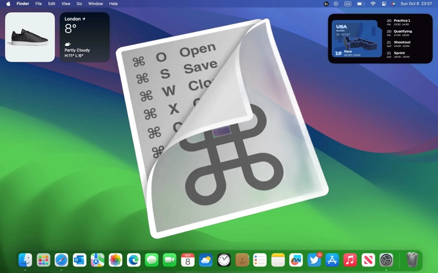The image size is (438, 273).
Task: Click the black circular menu bar icon
Action: click(326, 4)
